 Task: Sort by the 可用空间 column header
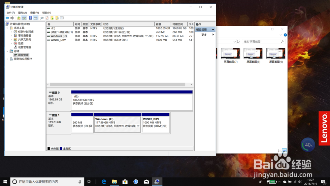click(x=179, y=24)
